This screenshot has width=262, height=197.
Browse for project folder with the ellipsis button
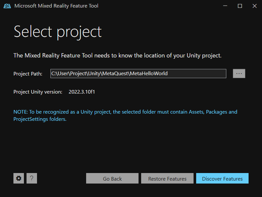[x=239, y=74]
